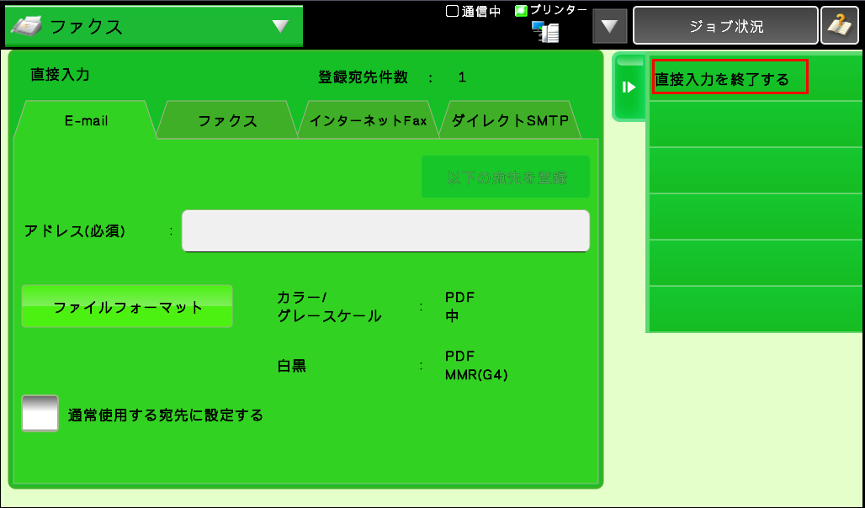Switch to the ファクス tab

pyautogui.click(x=227, y=120)
